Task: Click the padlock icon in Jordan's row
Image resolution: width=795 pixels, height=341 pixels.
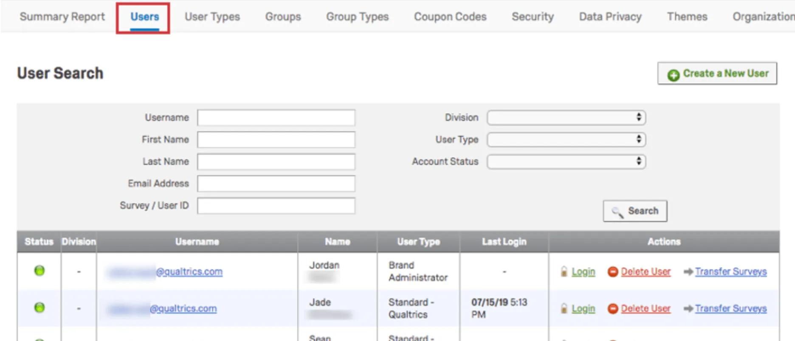Action: pos(564,271)
